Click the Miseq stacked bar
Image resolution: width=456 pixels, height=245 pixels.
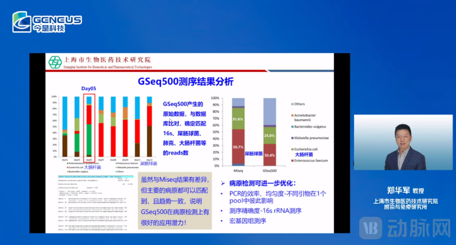coord(237,132)
